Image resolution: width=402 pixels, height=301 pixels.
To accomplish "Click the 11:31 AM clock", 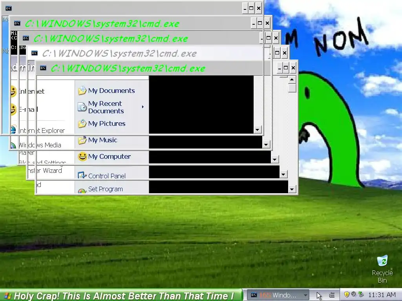I will coord(382,295).
